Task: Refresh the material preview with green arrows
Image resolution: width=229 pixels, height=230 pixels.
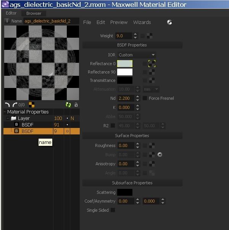Action: (68, 105)
